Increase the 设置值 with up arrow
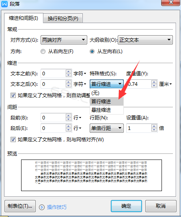Image resolution: width=181 pixels, height=217 pixels. tap(154, 126)
